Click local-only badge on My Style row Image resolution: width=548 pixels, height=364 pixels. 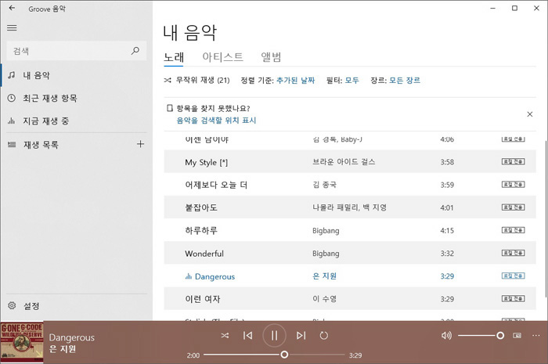tap(513, 161)
